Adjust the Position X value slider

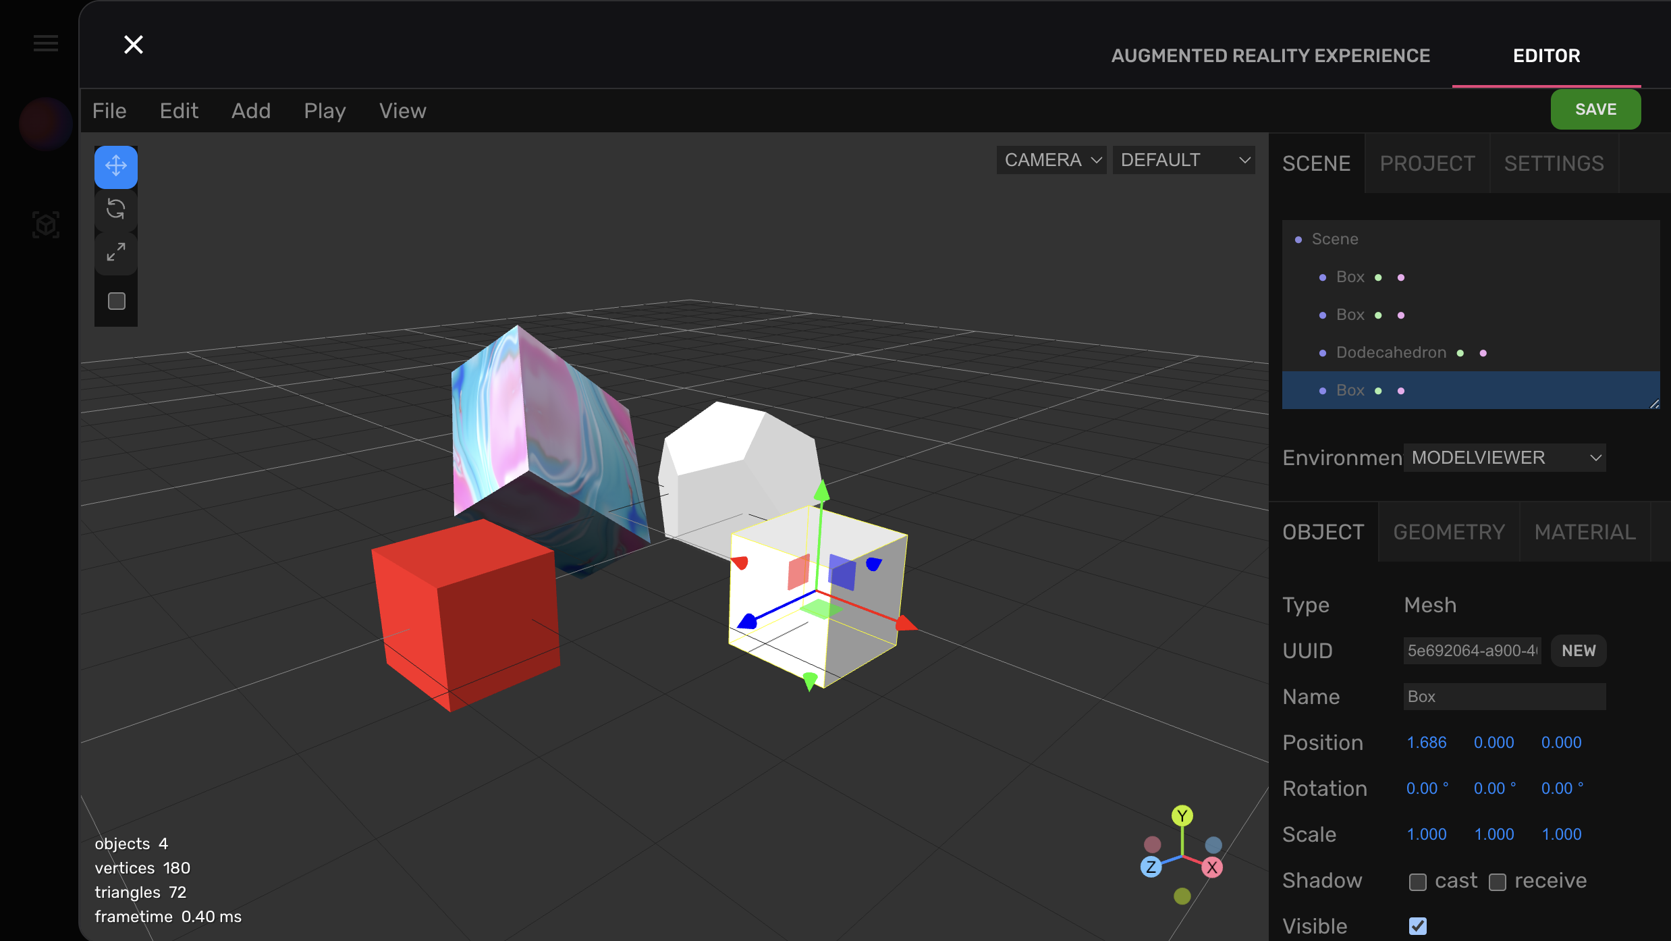pos(1426,742)
